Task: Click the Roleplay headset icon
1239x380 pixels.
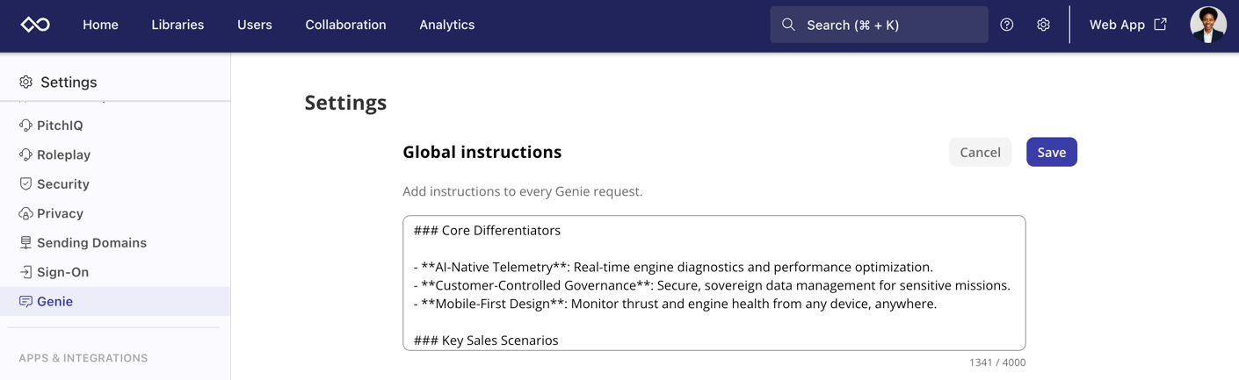Action: tap(25, 154)
